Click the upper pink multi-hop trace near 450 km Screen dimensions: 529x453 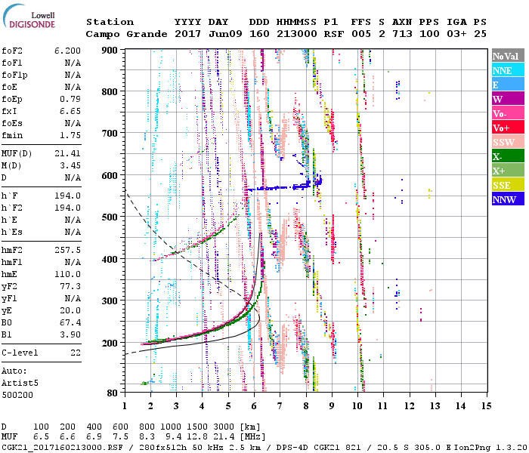point(189,244)
